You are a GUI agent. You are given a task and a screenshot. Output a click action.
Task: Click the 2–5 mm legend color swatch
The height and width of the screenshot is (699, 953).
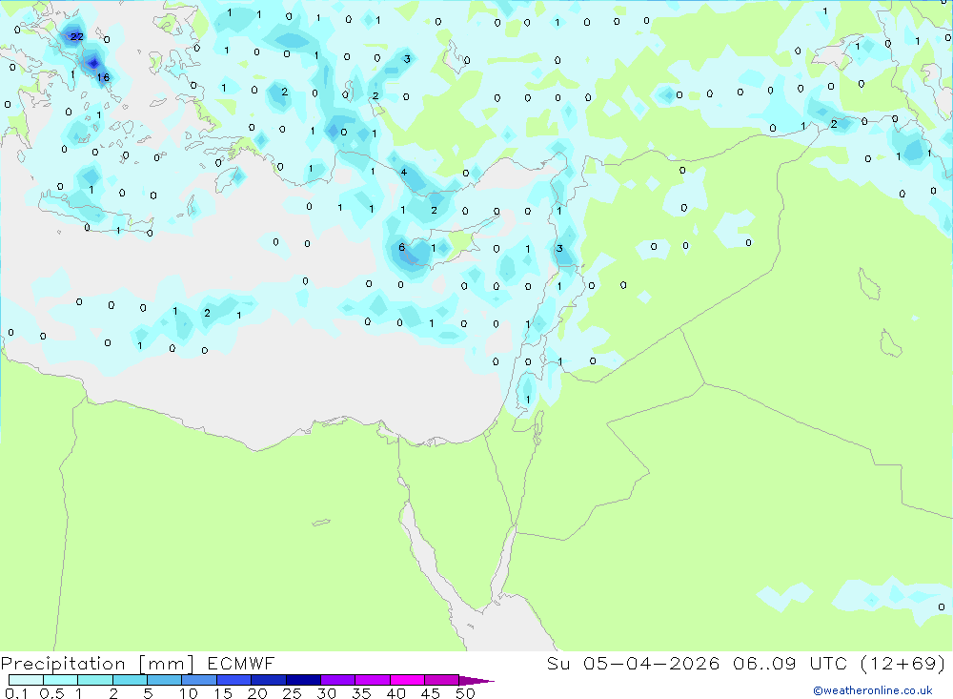tap(130, 680)
